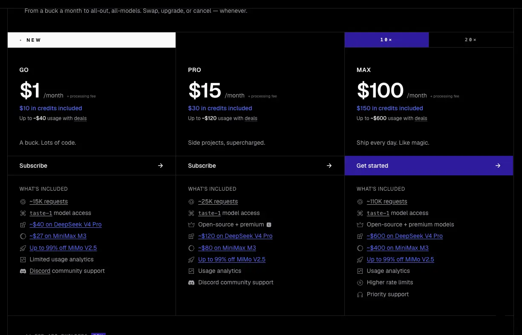Click taste-1 link in MAX plan

click(x=378, y=213)
